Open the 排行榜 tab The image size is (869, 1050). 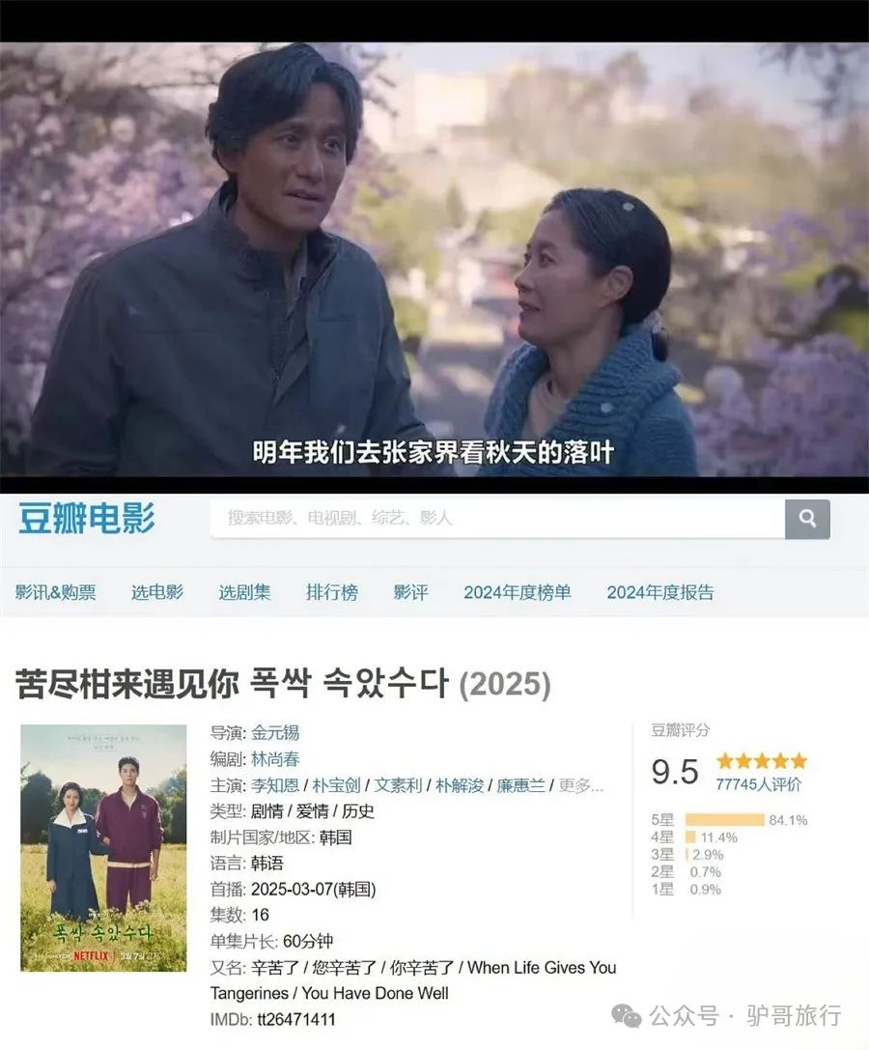pyautogui.click(x=332, y=592)
